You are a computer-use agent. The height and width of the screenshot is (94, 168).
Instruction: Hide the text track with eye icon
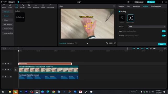[8, 64]
